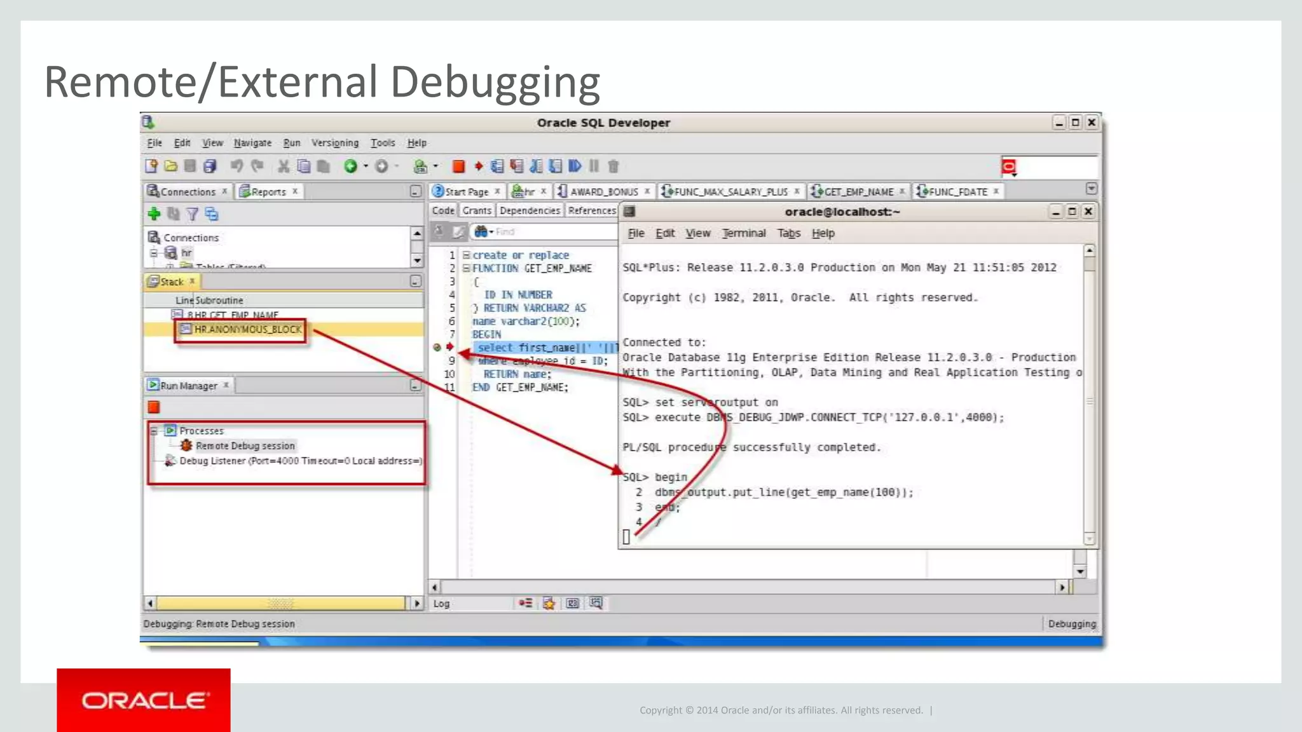1302x732 pixels.
Task: Click the green Back navigation button
Action: (x=350, y=166)
